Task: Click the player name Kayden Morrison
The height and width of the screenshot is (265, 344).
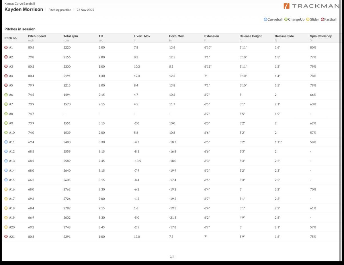Action: pos(24,9)
